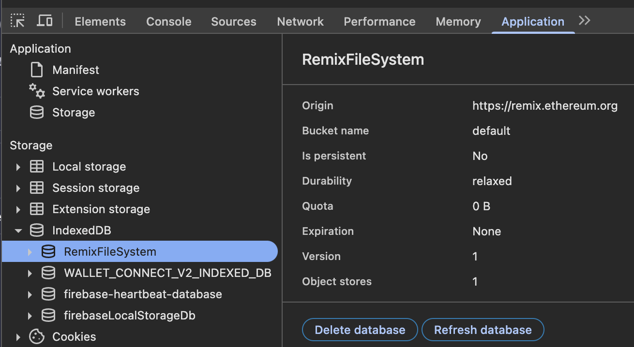The image size is (634, 347).
Task: Select the Extension storage label
Action: 101,209
